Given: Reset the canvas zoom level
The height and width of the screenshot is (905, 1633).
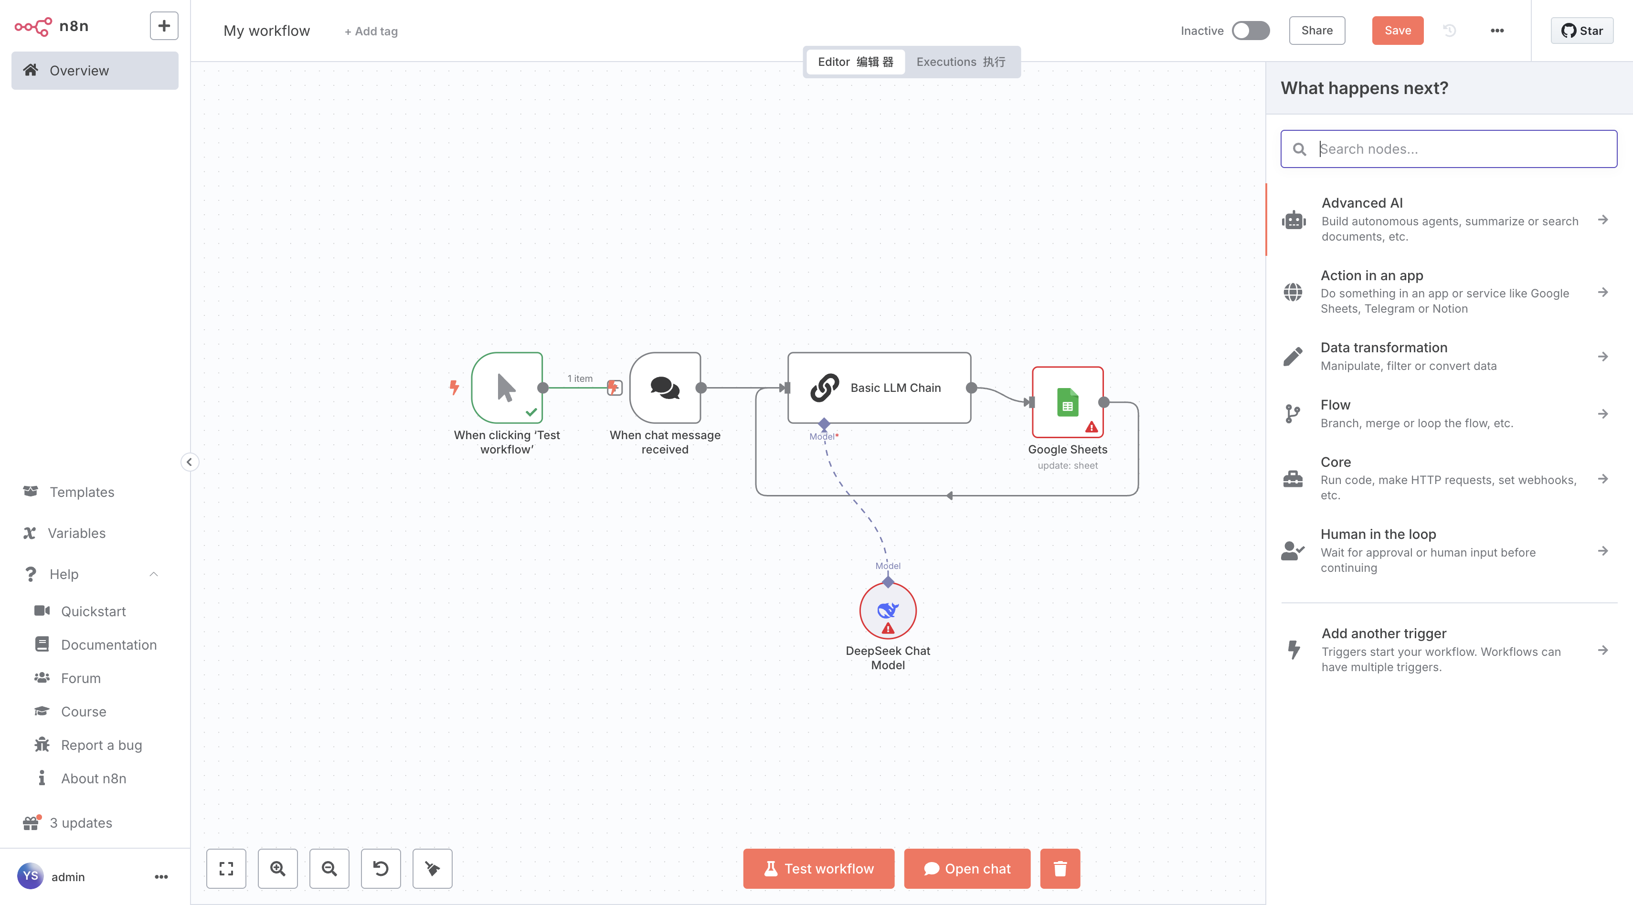Looking at the screenshot, I should pyautogui.click(x=381, y=868).
